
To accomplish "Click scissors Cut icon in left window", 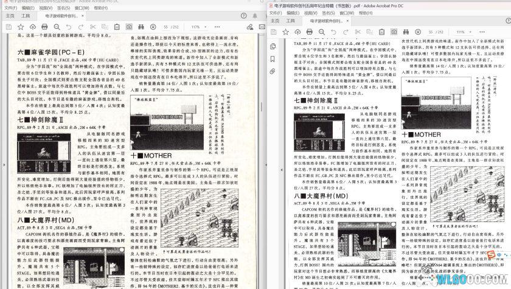I will coord(93,27).
